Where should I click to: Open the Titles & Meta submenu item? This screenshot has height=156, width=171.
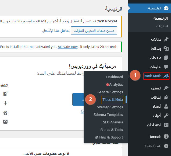(113, 100)
